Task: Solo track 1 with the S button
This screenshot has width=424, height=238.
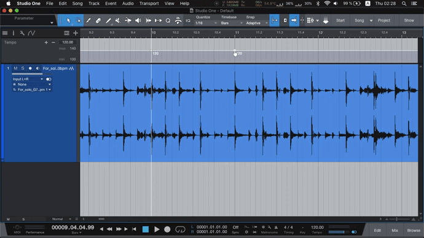Action: click(23, 68)
